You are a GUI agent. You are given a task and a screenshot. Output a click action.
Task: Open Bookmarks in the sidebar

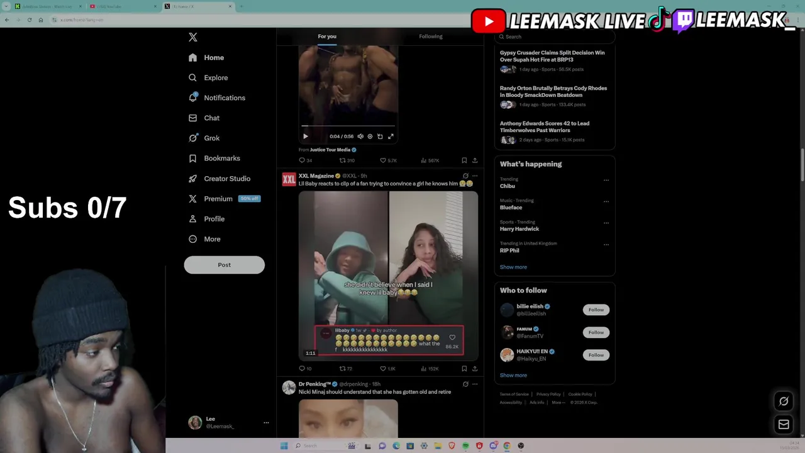[214, 158]
